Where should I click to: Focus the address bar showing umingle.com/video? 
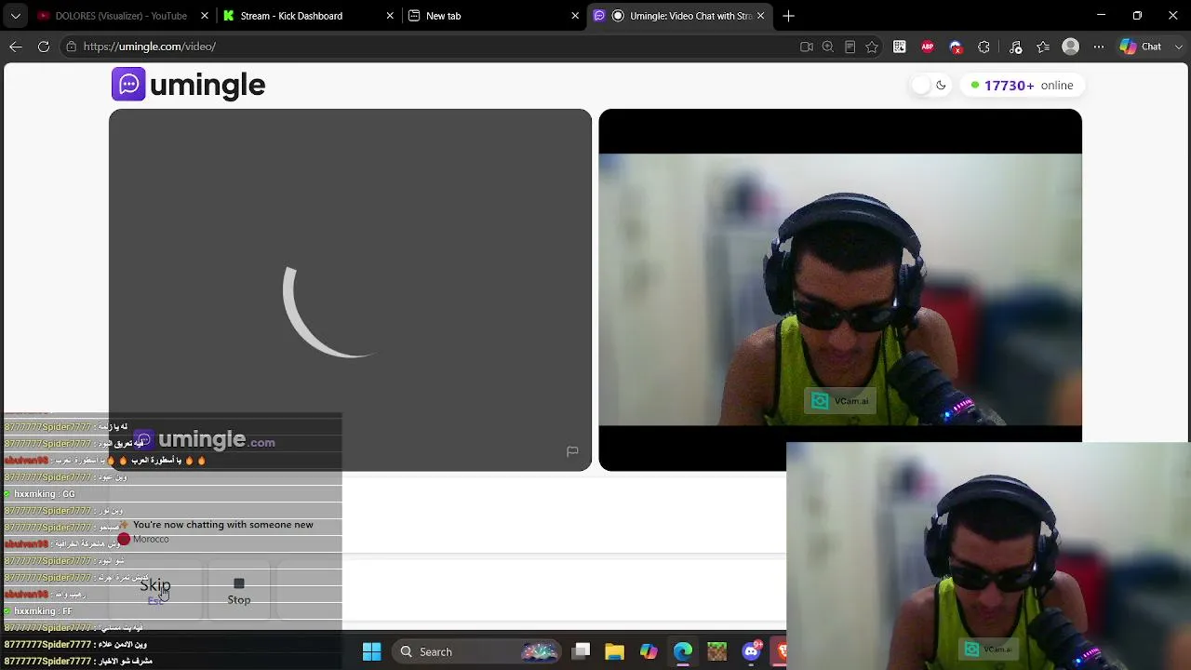point(428,47)
